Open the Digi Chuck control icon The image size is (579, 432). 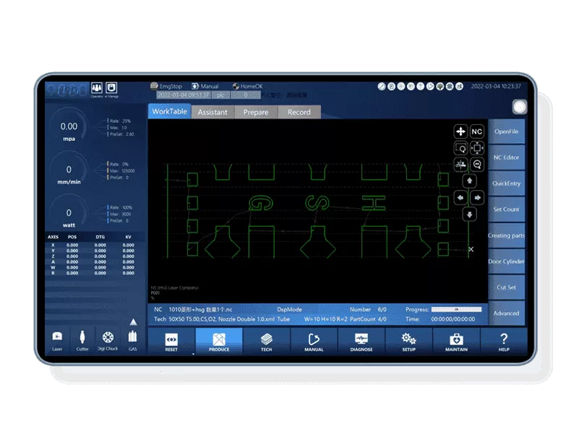(108, 340)
